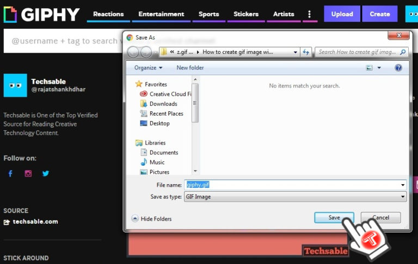Open the Organize dropdown menu
Image resolution: width=418 pixels, height=264 pixels.
(x=148, y=67)
